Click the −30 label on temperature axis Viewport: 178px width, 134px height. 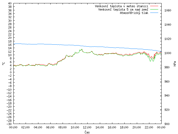tap(9, 124)
